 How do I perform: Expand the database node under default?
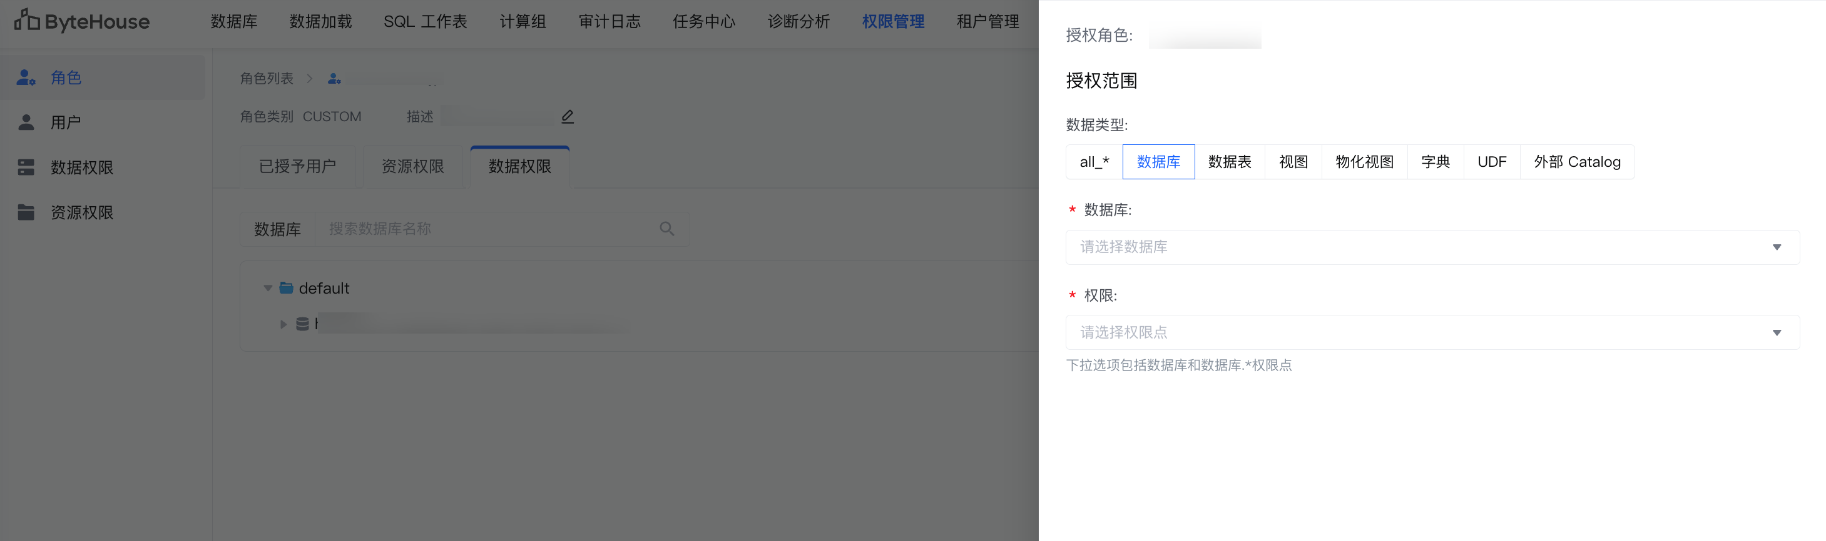[283, 325]
